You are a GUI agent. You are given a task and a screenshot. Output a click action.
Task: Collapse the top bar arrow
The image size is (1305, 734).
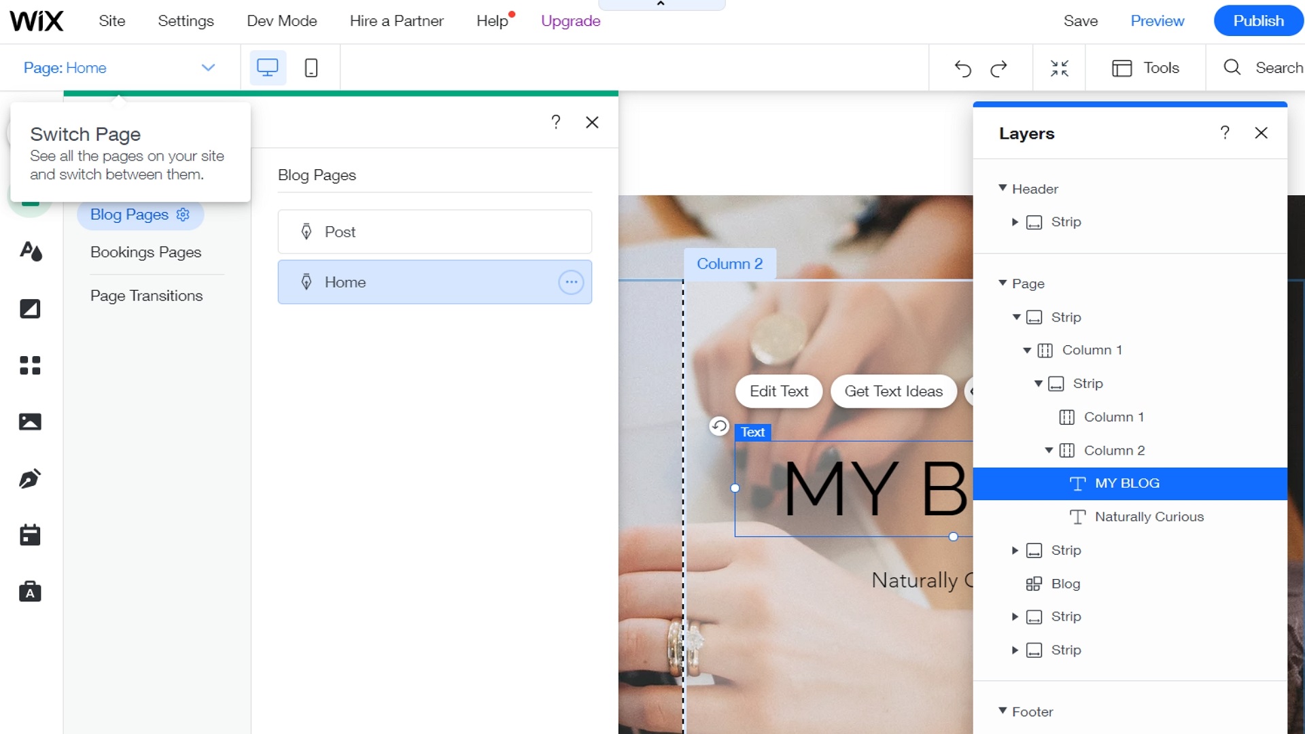(x=661, y=4)
